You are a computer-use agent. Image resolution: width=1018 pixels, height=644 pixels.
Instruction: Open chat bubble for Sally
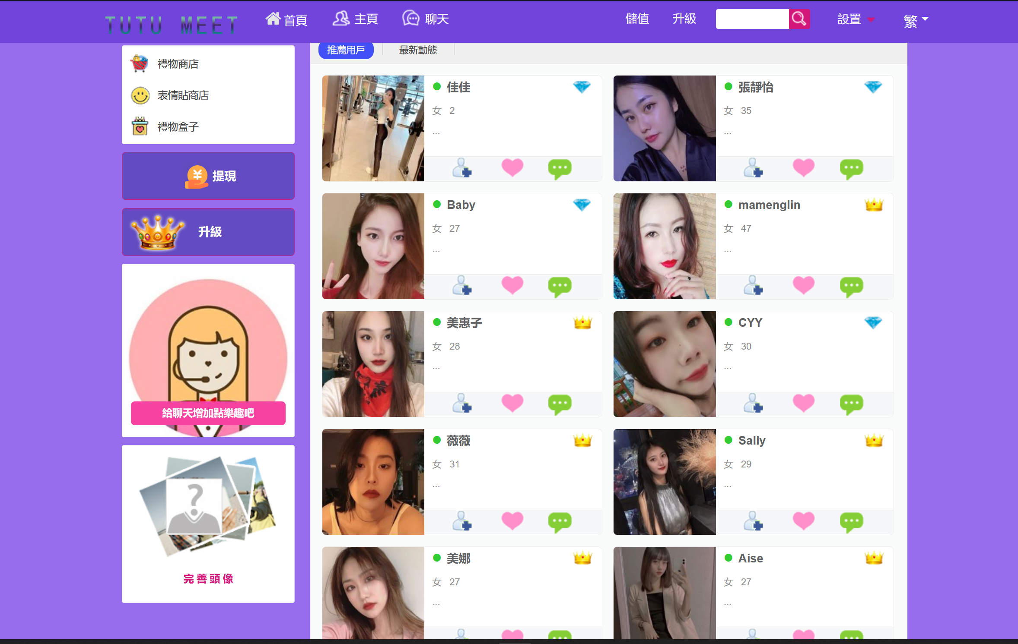coord(851,522)
